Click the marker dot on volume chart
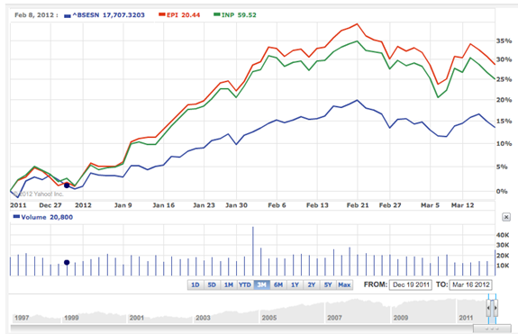Screen dimensions: 518x334 (x=67, y=263)
